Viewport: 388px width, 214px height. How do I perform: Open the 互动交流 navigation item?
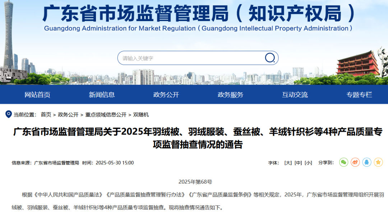click(295, 95)
